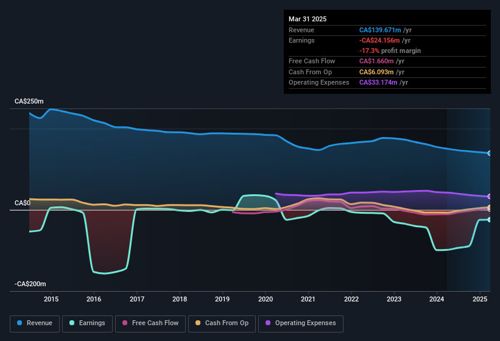Select the 2018 x-axis label

coord(180,299)
